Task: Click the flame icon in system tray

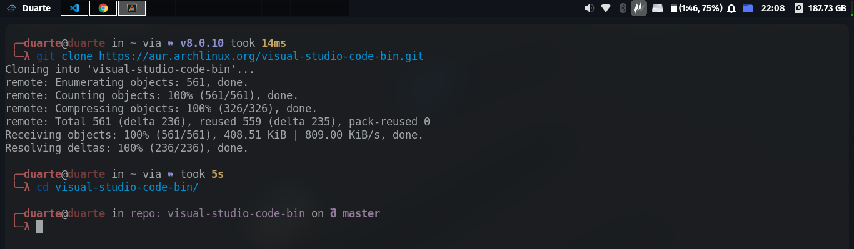Action: [x=639, y=8]
